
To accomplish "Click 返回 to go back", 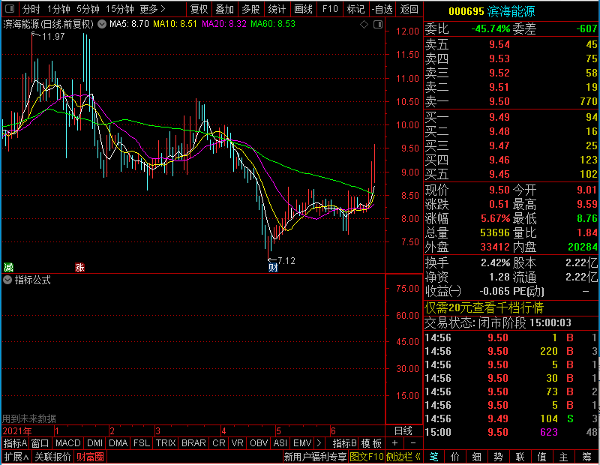I will (x=409, y=9).
